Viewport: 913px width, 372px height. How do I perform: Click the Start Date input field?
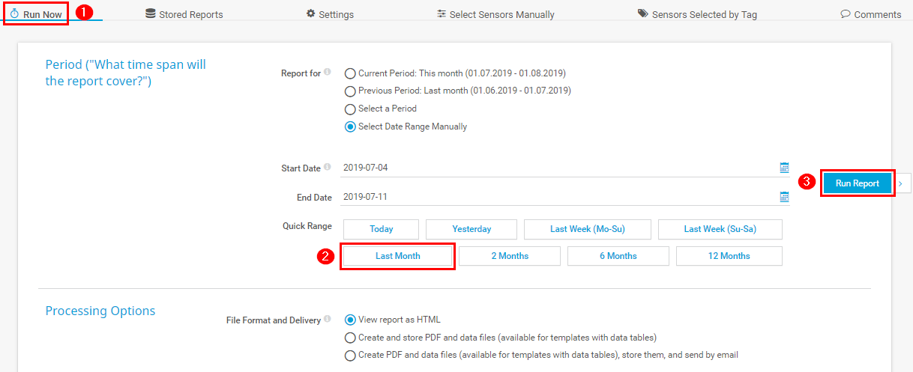(555, 168)
